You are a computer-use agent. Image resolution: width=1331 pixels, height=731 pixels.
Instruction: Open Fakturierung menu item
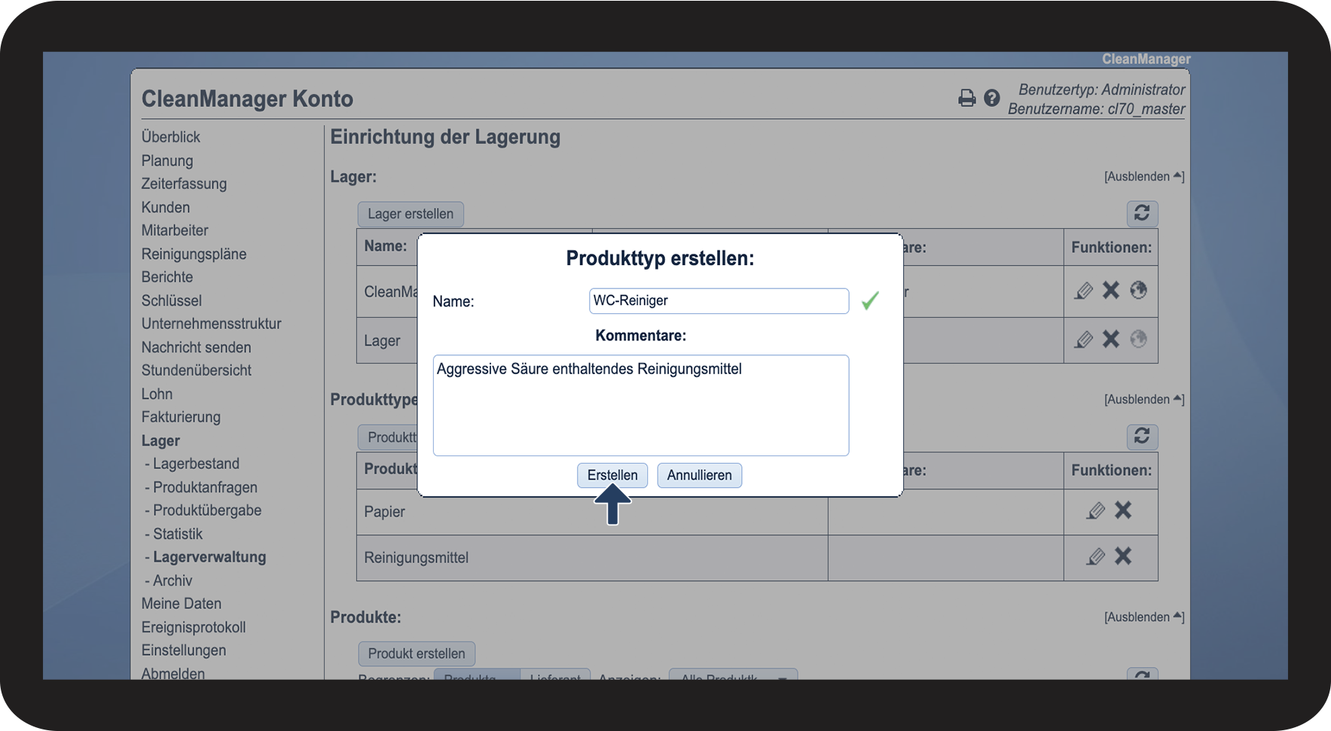point(181,417)
